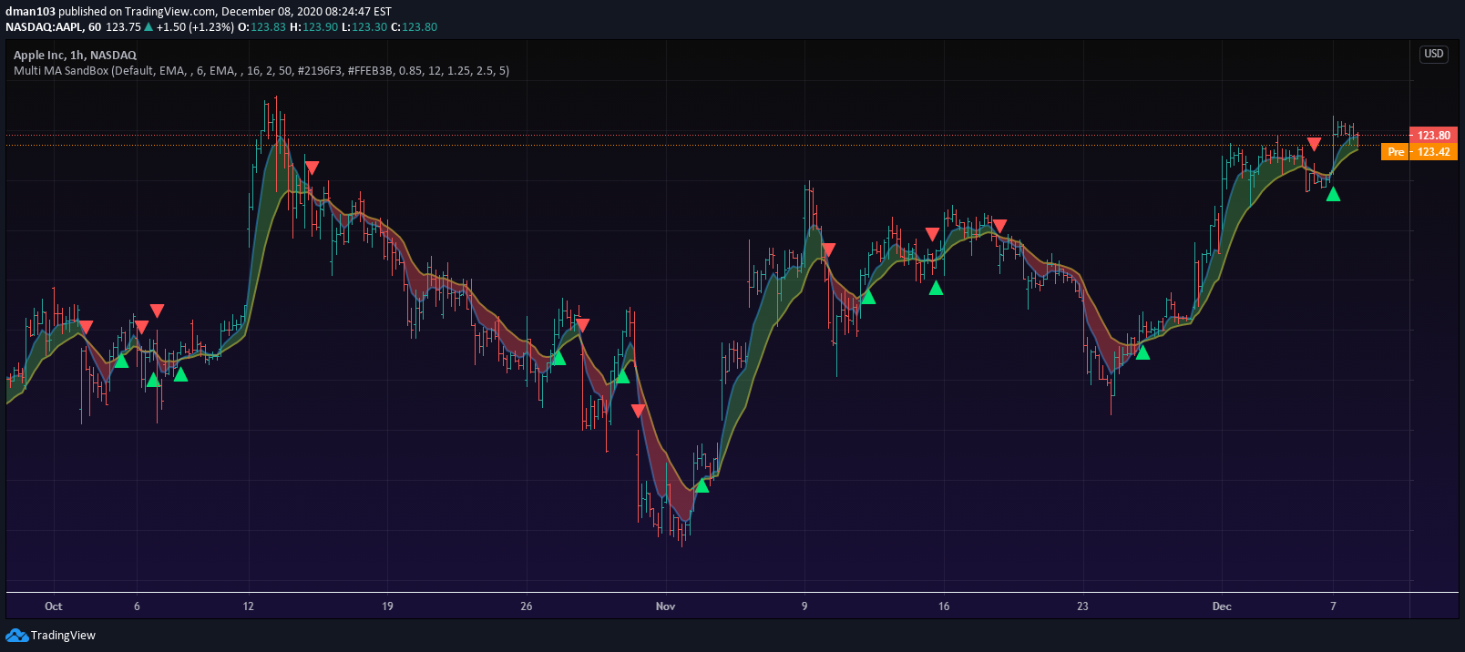The width and height of the screenshot is (1465, 652).
Task: Click the 16 date label on time axis
Action: (x=944, y=606)
